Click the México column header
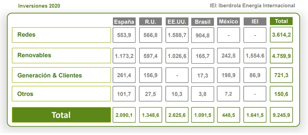Viewport: 308px width, 135px height. pyautogui.click(x=228, y=21)
